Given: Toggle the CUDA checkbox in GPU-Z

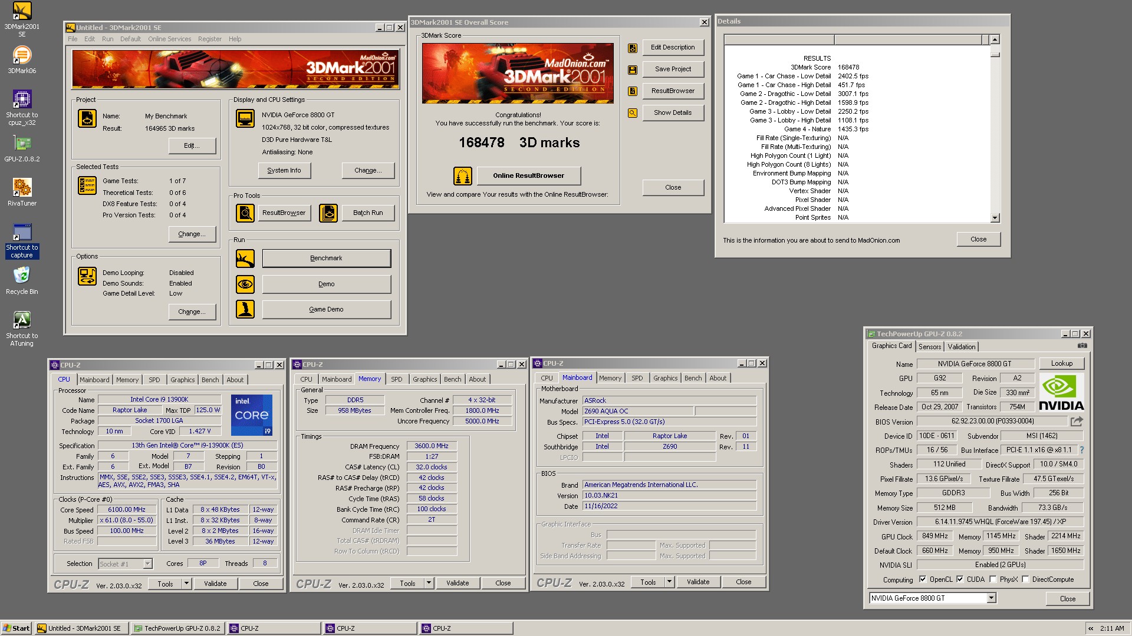Looking at the screenshot, I should (960, 579).
